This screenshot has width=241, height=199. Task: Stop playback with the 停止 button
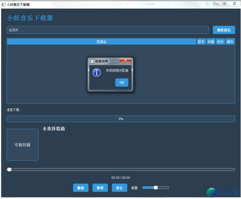pos(119,188)
